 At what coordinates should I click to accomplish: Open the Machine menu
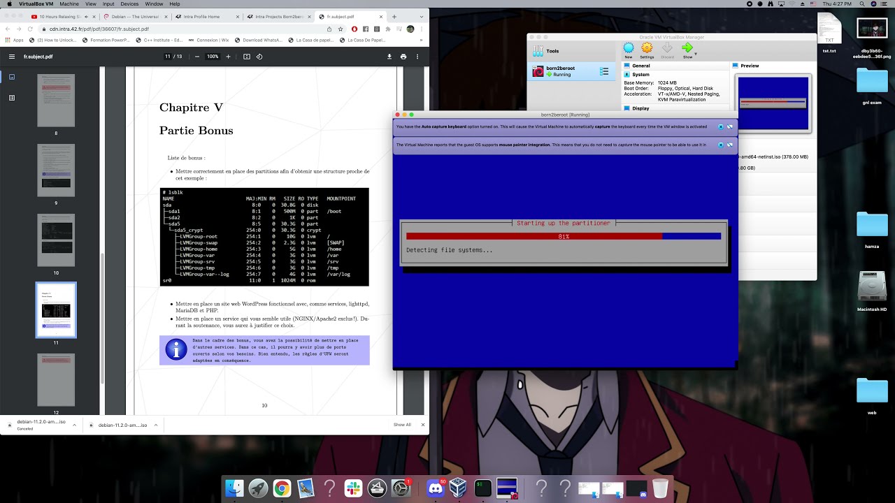(x=69, y=3)
